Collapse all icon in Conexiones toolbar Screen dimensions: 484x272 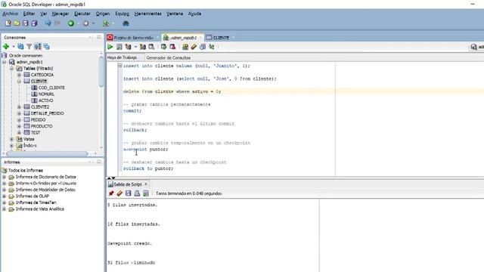tap(46, 47)
